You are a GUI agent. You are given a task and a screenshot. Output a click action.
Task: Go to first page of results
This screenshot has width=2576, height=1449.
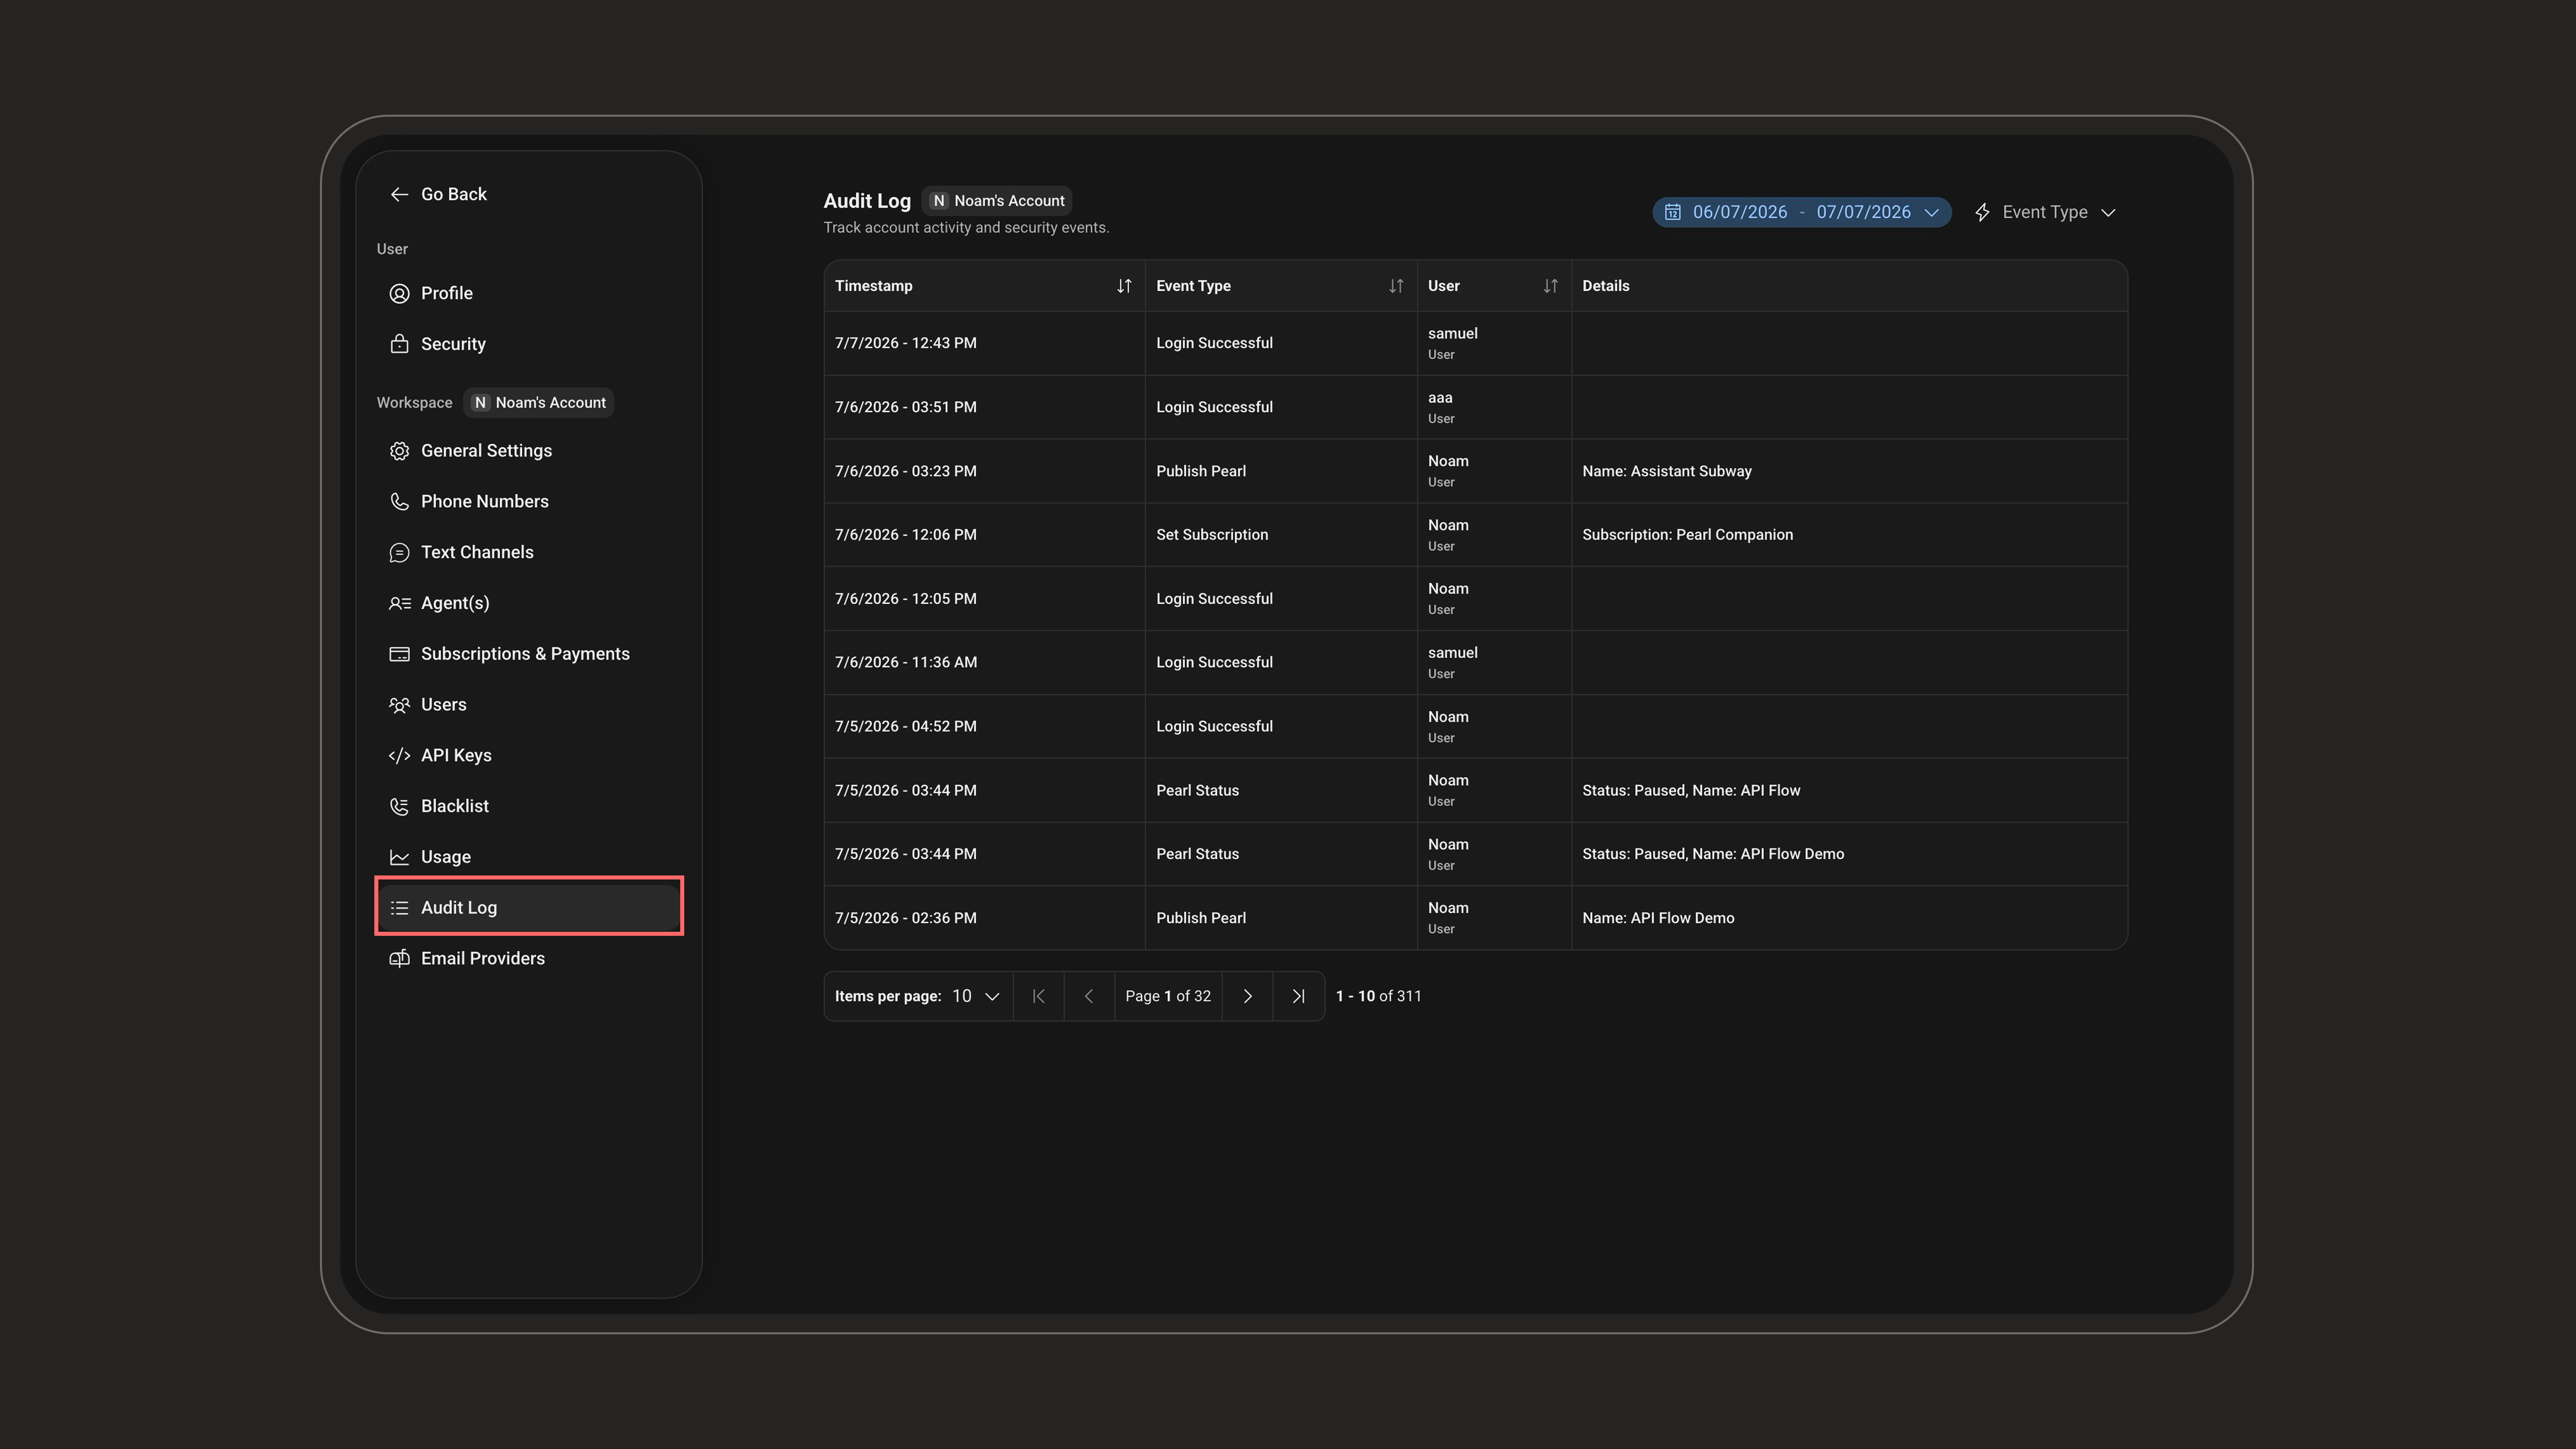(x=1038, y=996)
